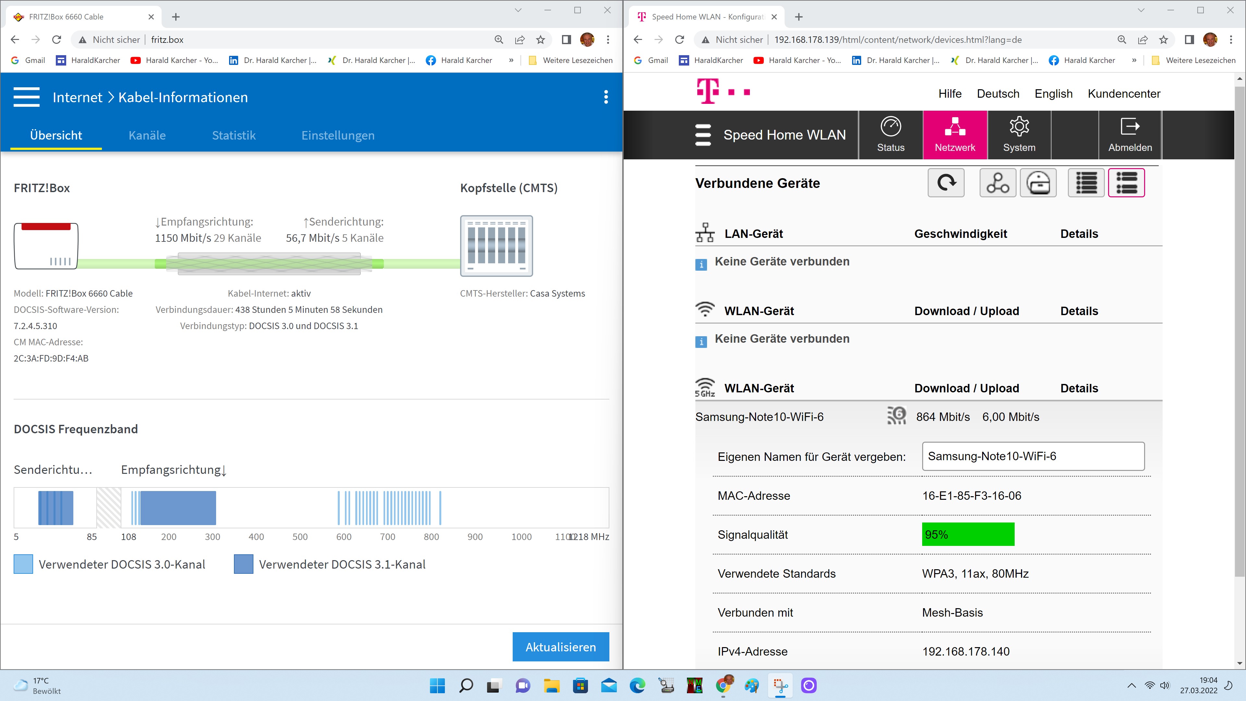
Task: Click the router device view icon
Action: click(x=1038, y=183)
